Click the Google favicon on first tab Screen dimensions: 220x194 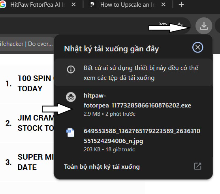click(3, 5)
